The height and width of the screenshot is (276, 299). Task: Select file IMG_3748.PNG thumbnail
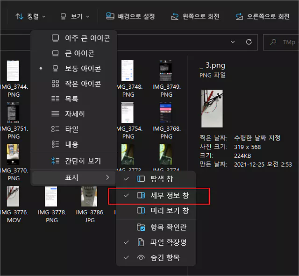tap(128, 71)
